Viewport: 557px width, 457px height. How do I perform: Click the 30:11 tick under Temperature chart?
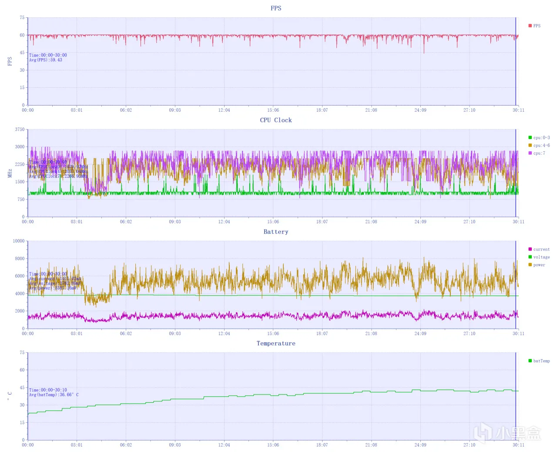pyautogui.click(x=518, y=445)
